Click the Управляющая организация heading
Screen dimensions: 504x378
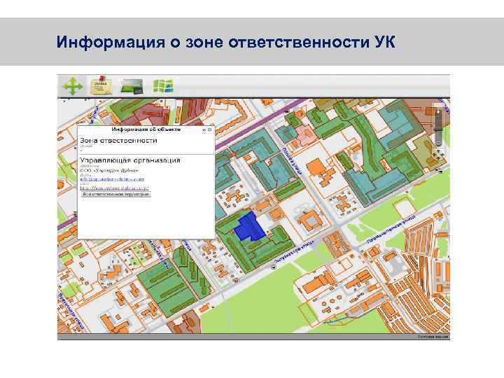pos(130,160)
